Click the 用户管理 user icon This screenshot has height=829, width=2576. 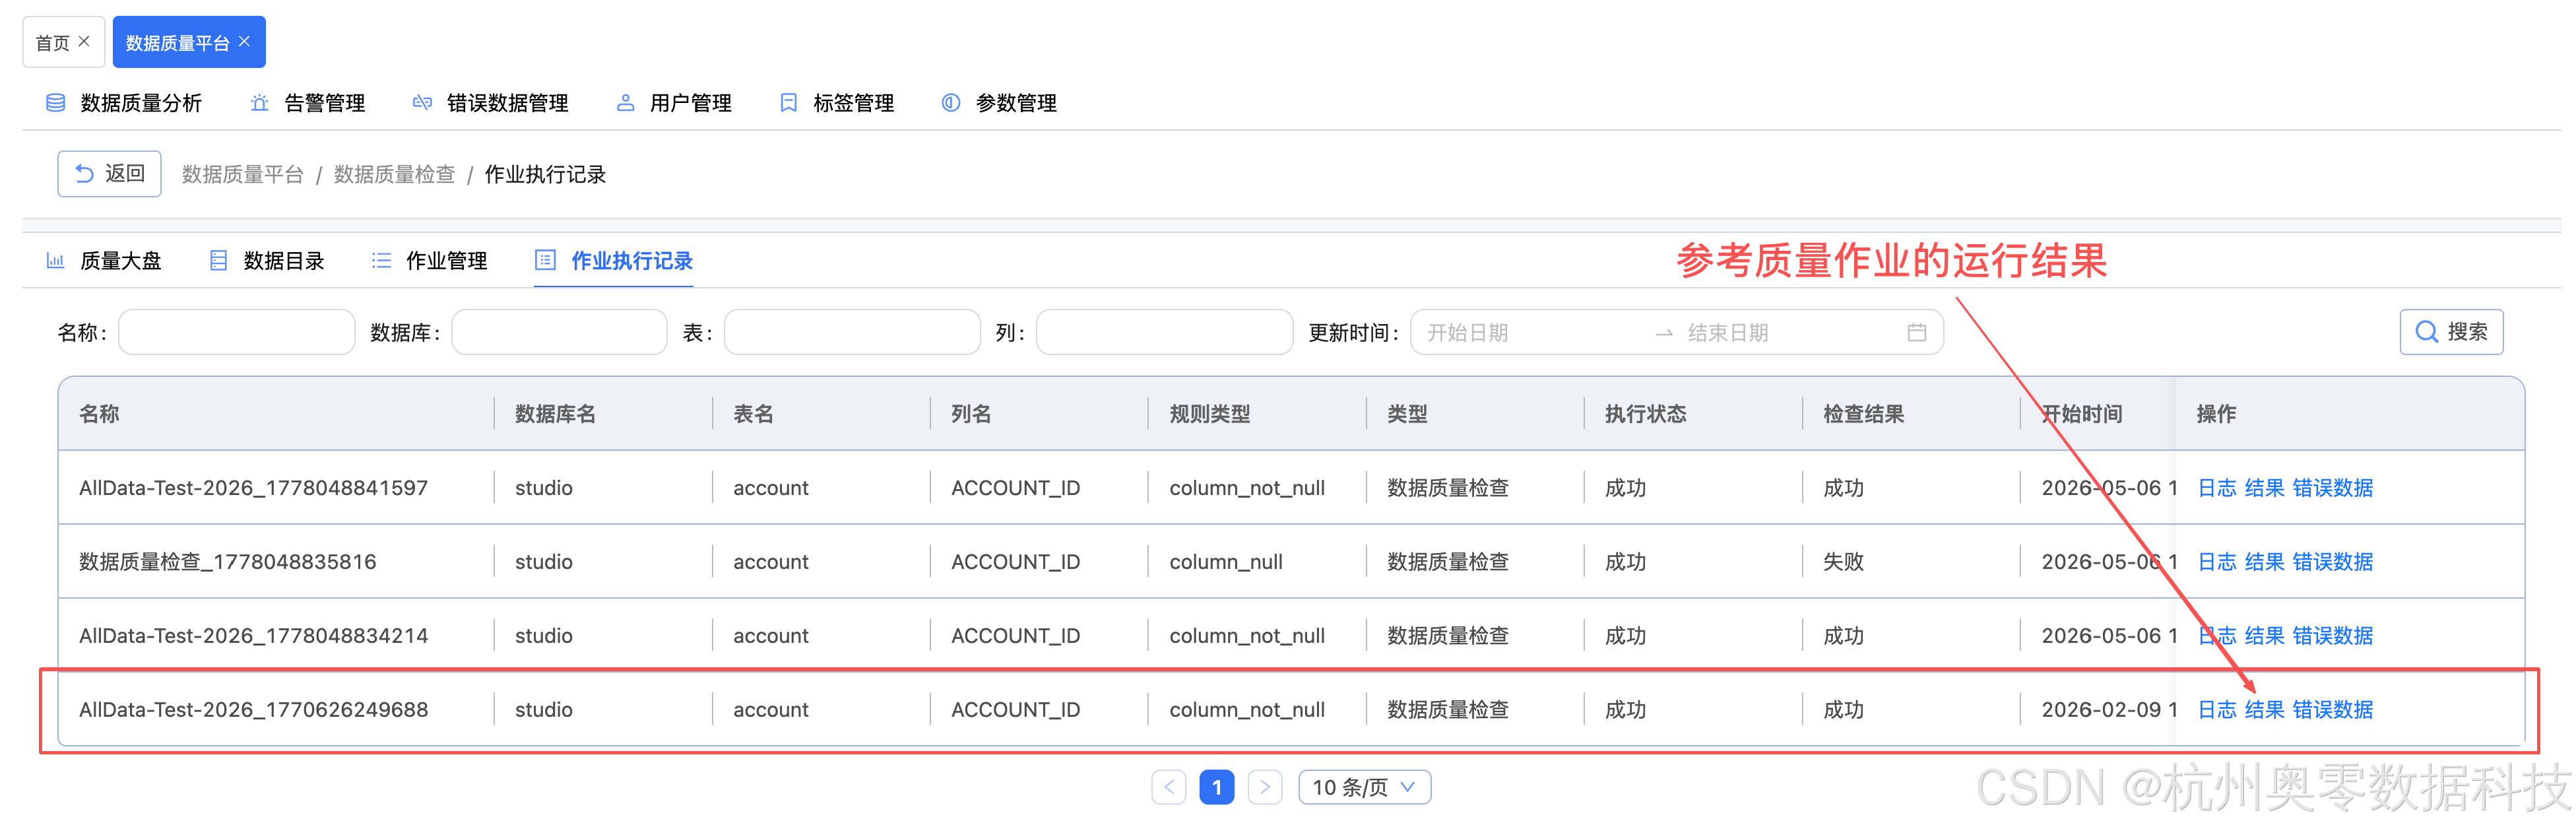625,103
